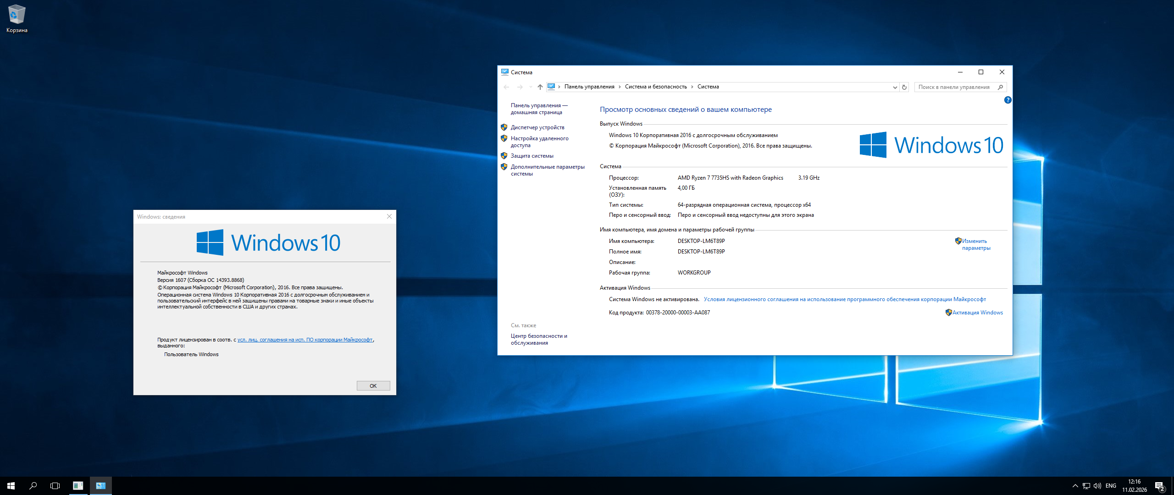The width and height of the screenshot is (1174, 495).
Task: Click the help question mark icon
Action: (1008, 100)
